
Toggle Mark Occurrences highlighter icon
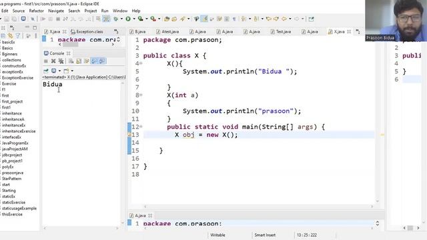[x=204, y=19]
